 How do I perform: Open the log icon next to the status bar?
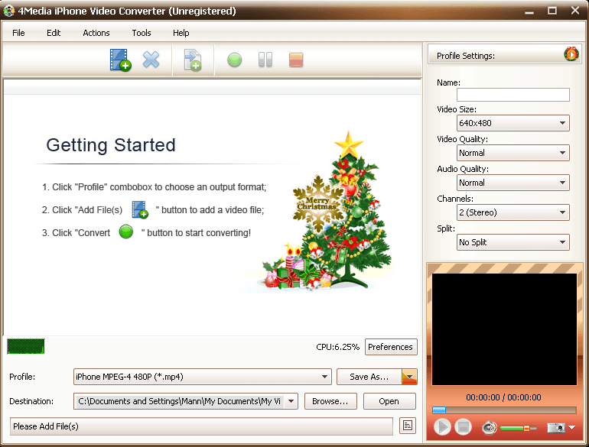point(408,426)
